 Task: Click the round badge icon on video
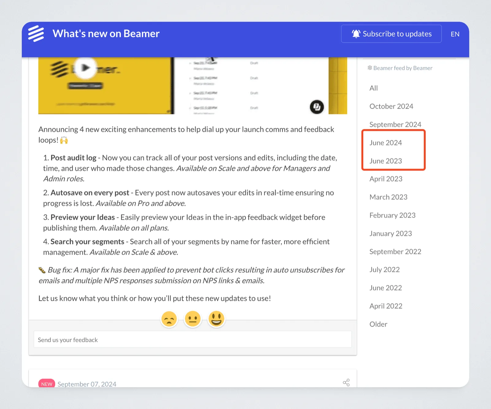pos(317,107)
